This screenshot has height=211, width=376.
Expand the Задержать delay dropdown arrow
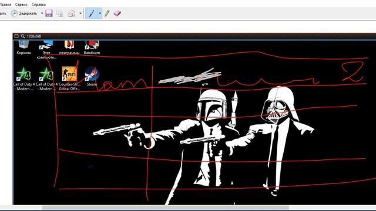[42, 13]
